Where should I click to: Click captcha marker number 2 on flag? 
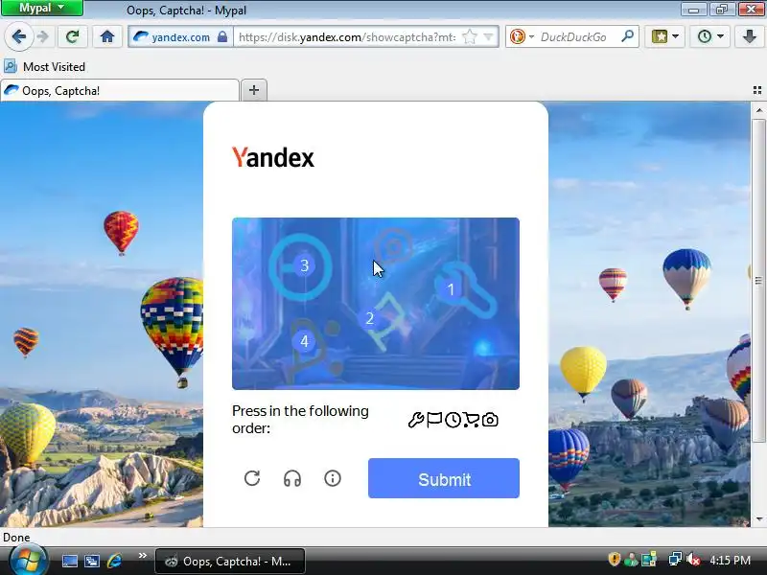point(369,318)
